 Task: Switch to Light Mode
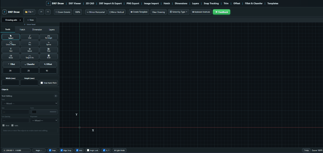pyautogui.click(x=119, y=150)
